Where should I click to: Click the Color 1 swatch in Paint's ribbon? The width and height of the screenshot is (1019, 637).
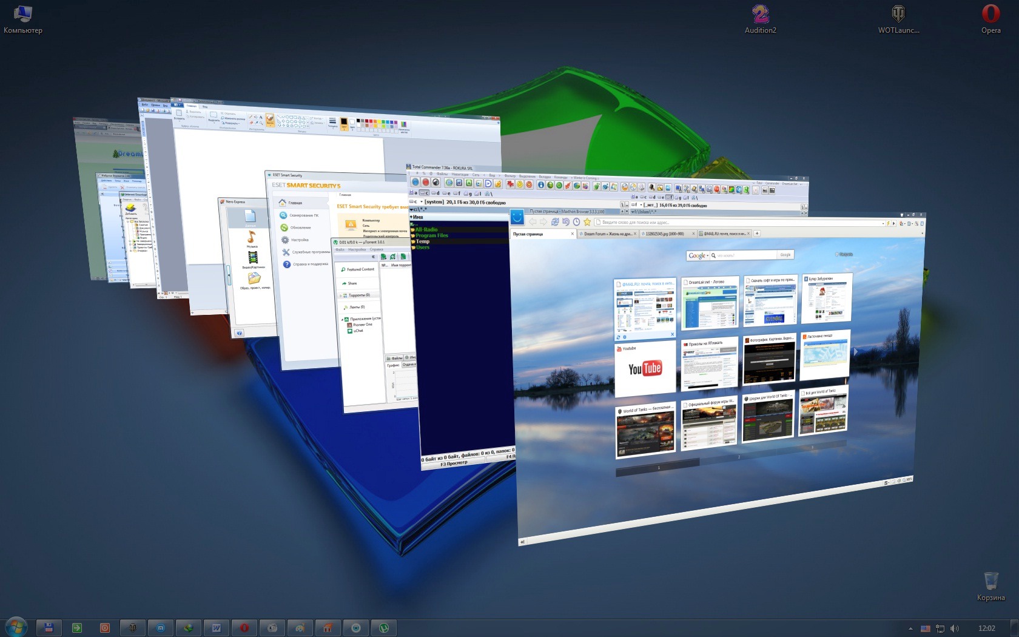click(344, 123)
